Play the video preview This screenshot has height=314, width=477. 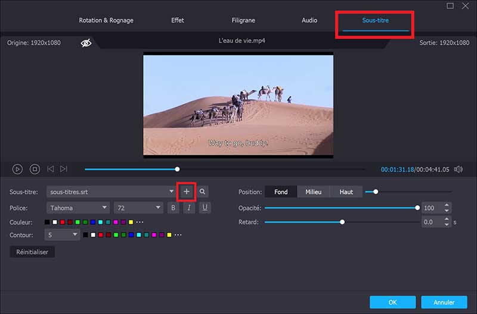pyautogui.click(x=17, y=169)
